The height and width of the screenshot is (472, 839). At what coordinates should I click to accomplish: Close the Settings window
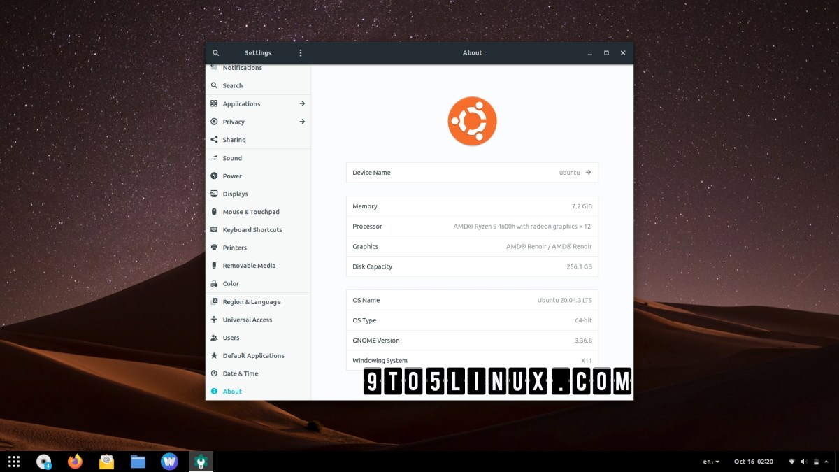click(622, 53)
